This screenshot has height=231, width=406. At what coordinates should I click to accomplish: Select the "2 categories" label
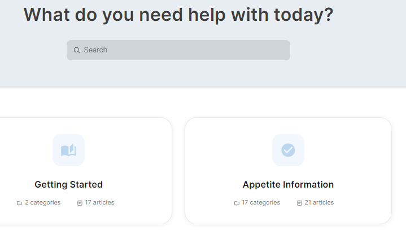pyautogui.click(x=42, y=202)
